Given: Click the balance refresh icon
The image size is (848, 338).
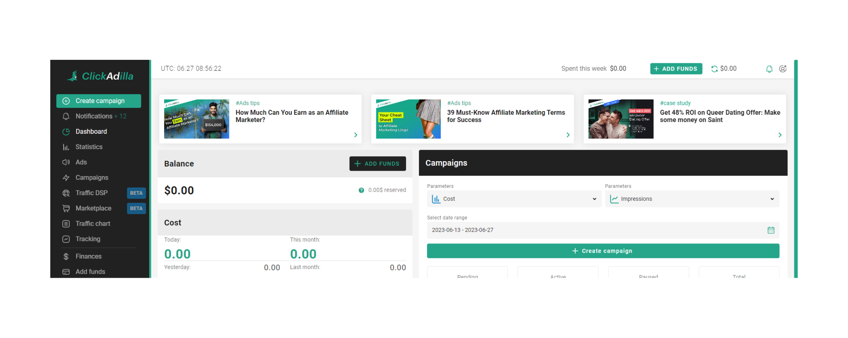Looking at the screenshot, I should point(714,69).
